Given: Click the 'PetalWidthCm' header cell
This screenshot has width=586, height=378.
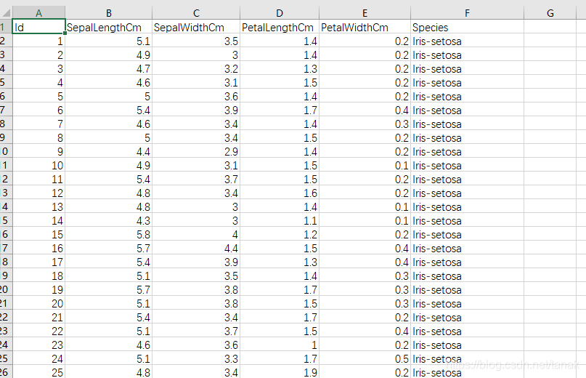Looking at the screenshot, I should pyautogui.click(x=365, y=27).
